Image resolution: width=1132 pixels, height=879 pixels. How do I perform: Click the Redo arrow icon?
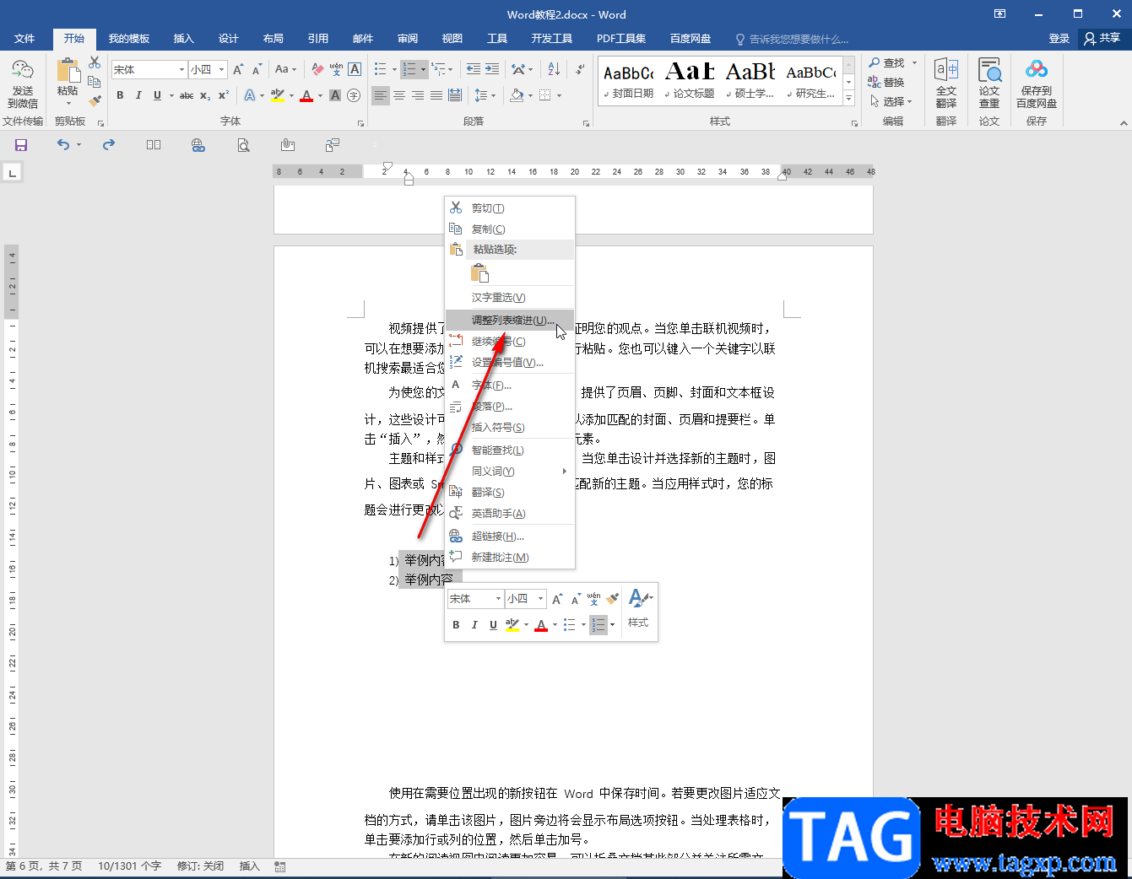tap(109, 145)
